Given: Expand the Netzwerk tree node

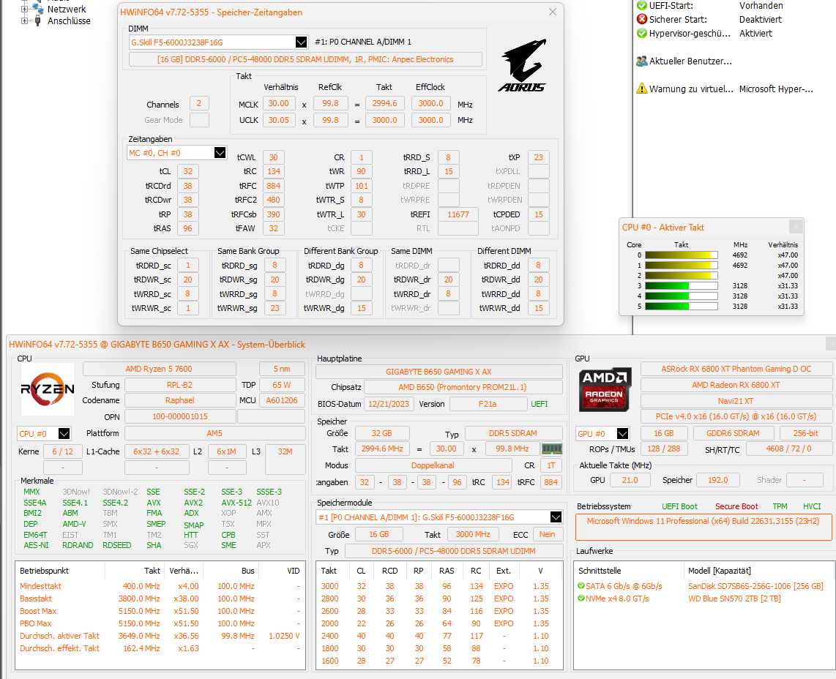Looking at the screenshot, I should (x=24, y=9).
